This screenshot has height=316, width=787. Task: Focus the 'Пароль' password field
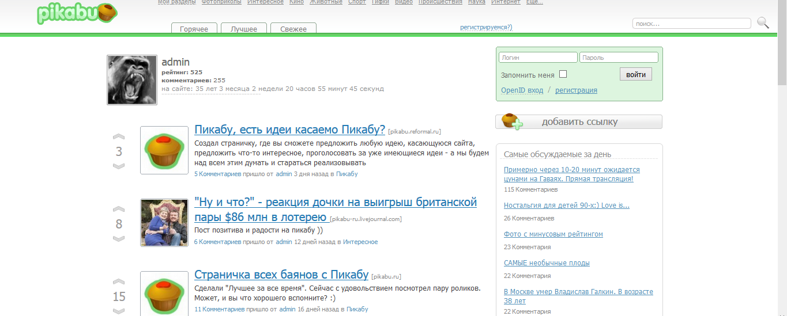tap(619, 58)
